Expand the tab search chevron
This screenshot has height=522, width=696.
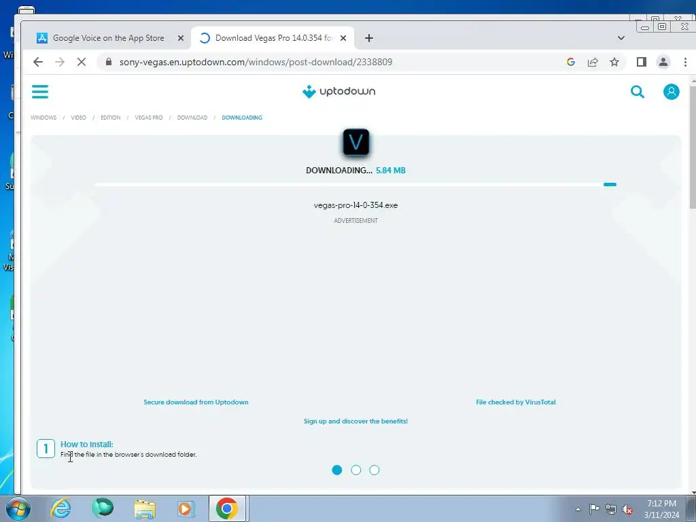coord(621,38)
